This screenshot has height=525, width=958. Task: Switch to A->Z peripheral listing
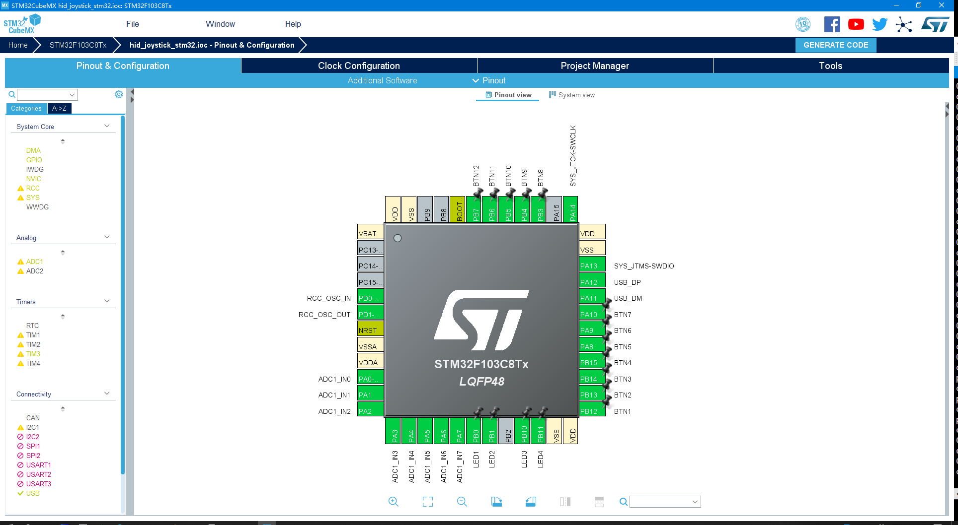(x=59, y=108)
